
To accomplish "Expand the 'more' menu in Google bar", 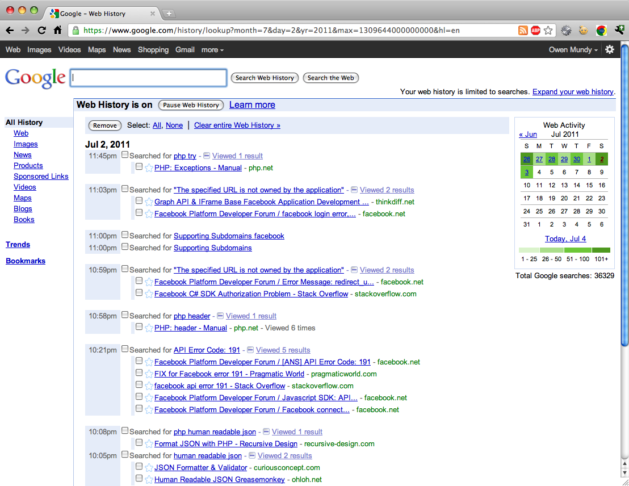I will 212,50.
